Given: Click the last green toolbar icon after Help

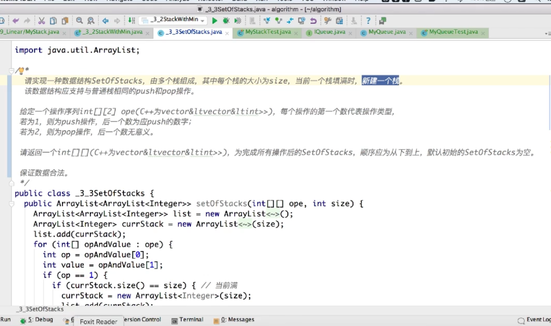Looking at the screenshot, I should coord(383,21).
